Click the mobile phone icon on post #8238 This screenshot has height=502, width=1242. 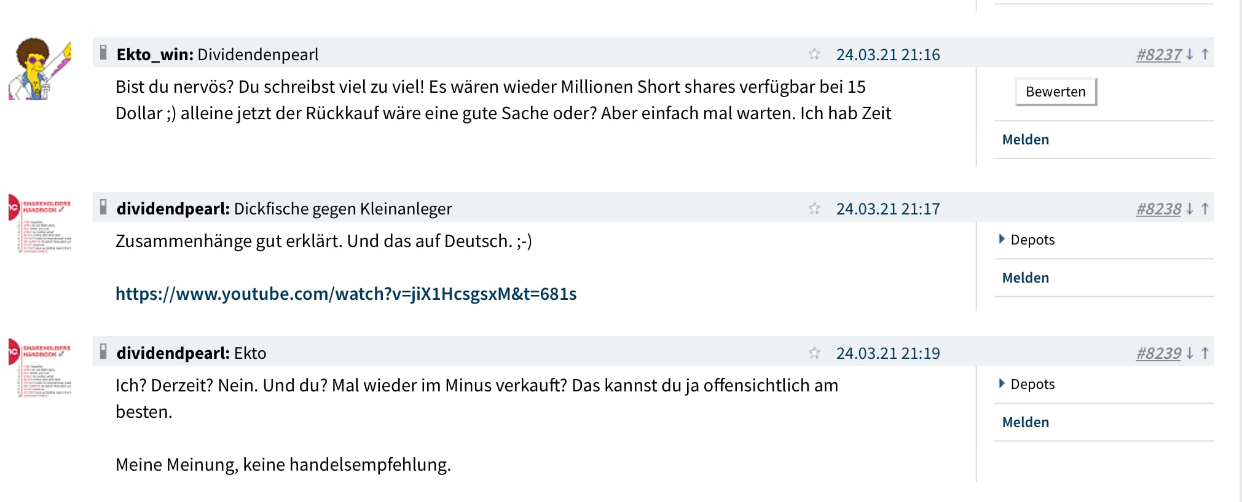(x=103, y=208)
